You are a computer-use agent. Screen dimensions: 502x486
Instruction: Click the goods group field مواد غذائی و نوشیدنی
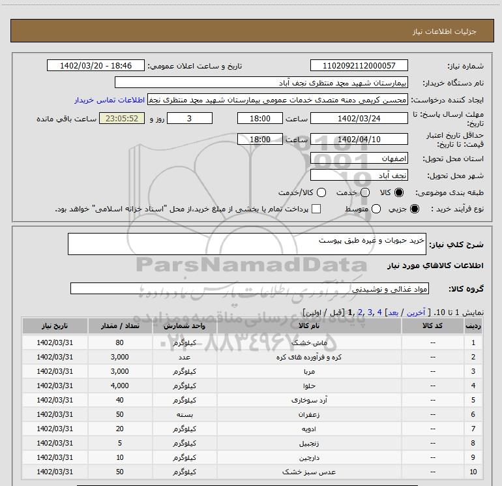(x=250, y=288)
